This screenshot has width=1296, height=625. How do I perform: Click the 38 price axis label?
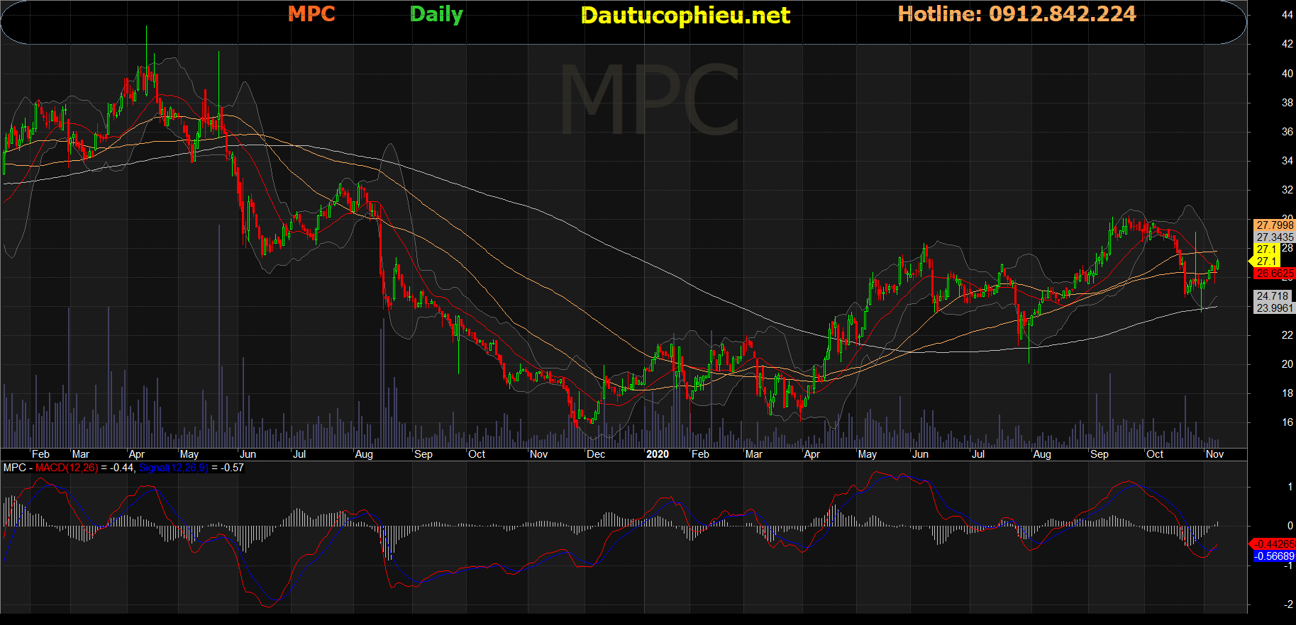(x=1287, y=103)
